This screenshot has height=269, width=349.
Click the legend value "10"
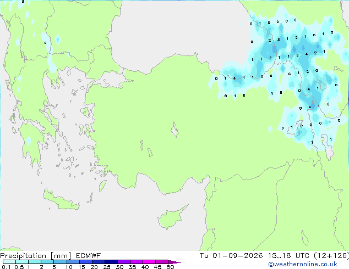pyautogui.click(x=69, y=267)
